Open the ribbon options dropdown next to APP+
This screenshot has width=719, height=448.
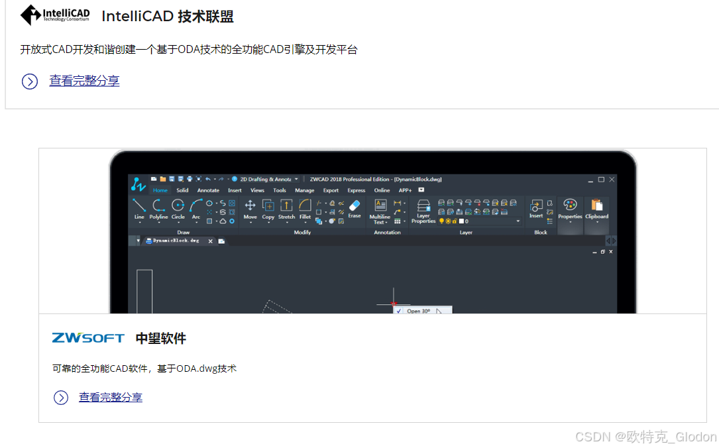pos(421,190)
